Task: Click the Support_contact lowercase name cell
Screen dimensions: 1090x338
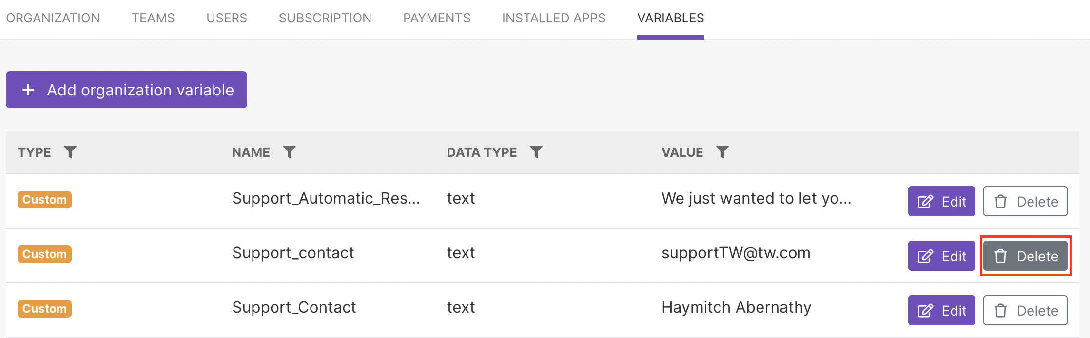Action: (x=293, y=253)
